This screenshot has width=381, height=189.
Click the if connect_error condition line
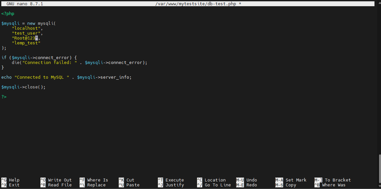pyautogui.click(x=39, y=58)
